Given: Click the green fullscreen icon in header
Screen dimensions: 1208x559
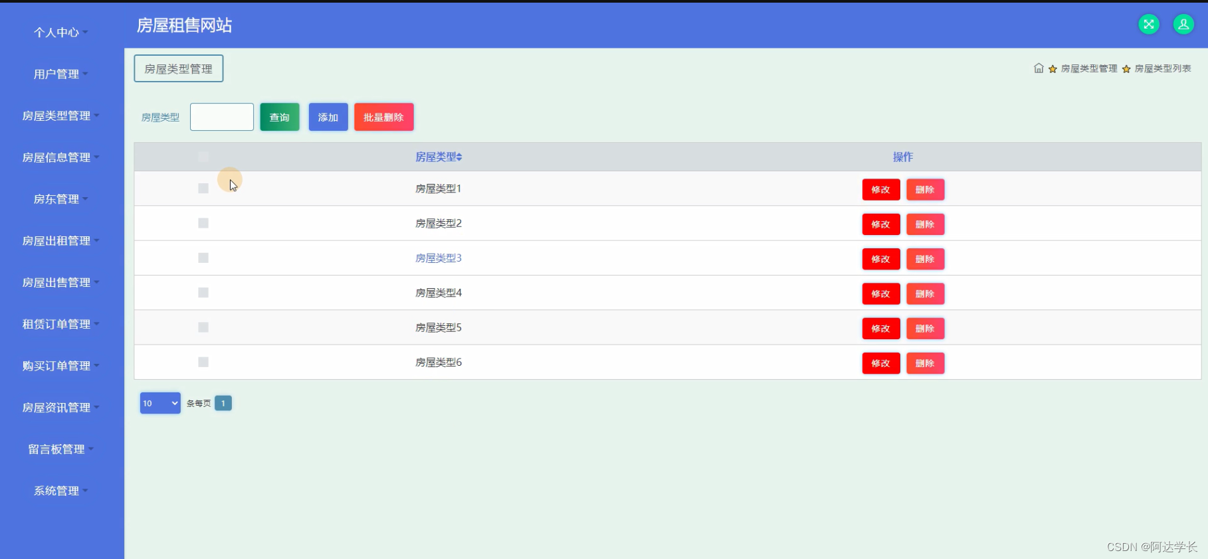Looking at the screenshot, I should click(1149, 25).
